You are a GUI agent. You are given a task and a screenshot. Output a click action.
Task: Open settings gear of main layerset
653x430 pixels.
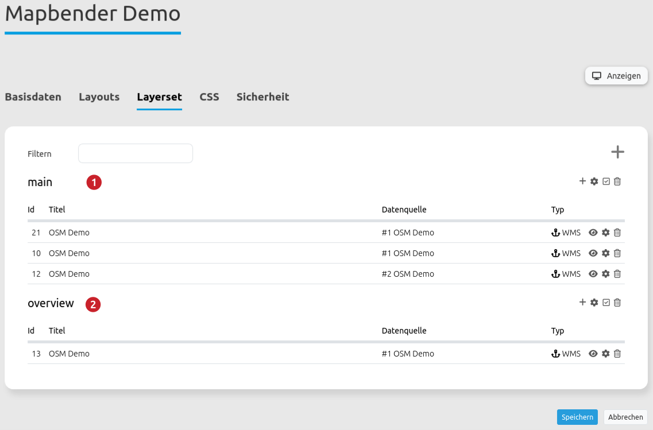click(594, 181)
